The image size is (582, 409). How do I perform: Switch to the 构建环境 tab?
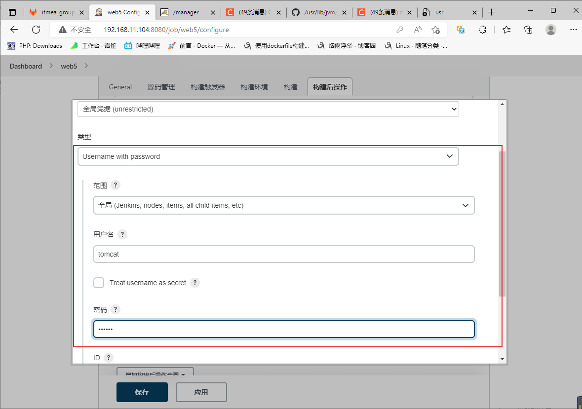(x=254, y=87)
